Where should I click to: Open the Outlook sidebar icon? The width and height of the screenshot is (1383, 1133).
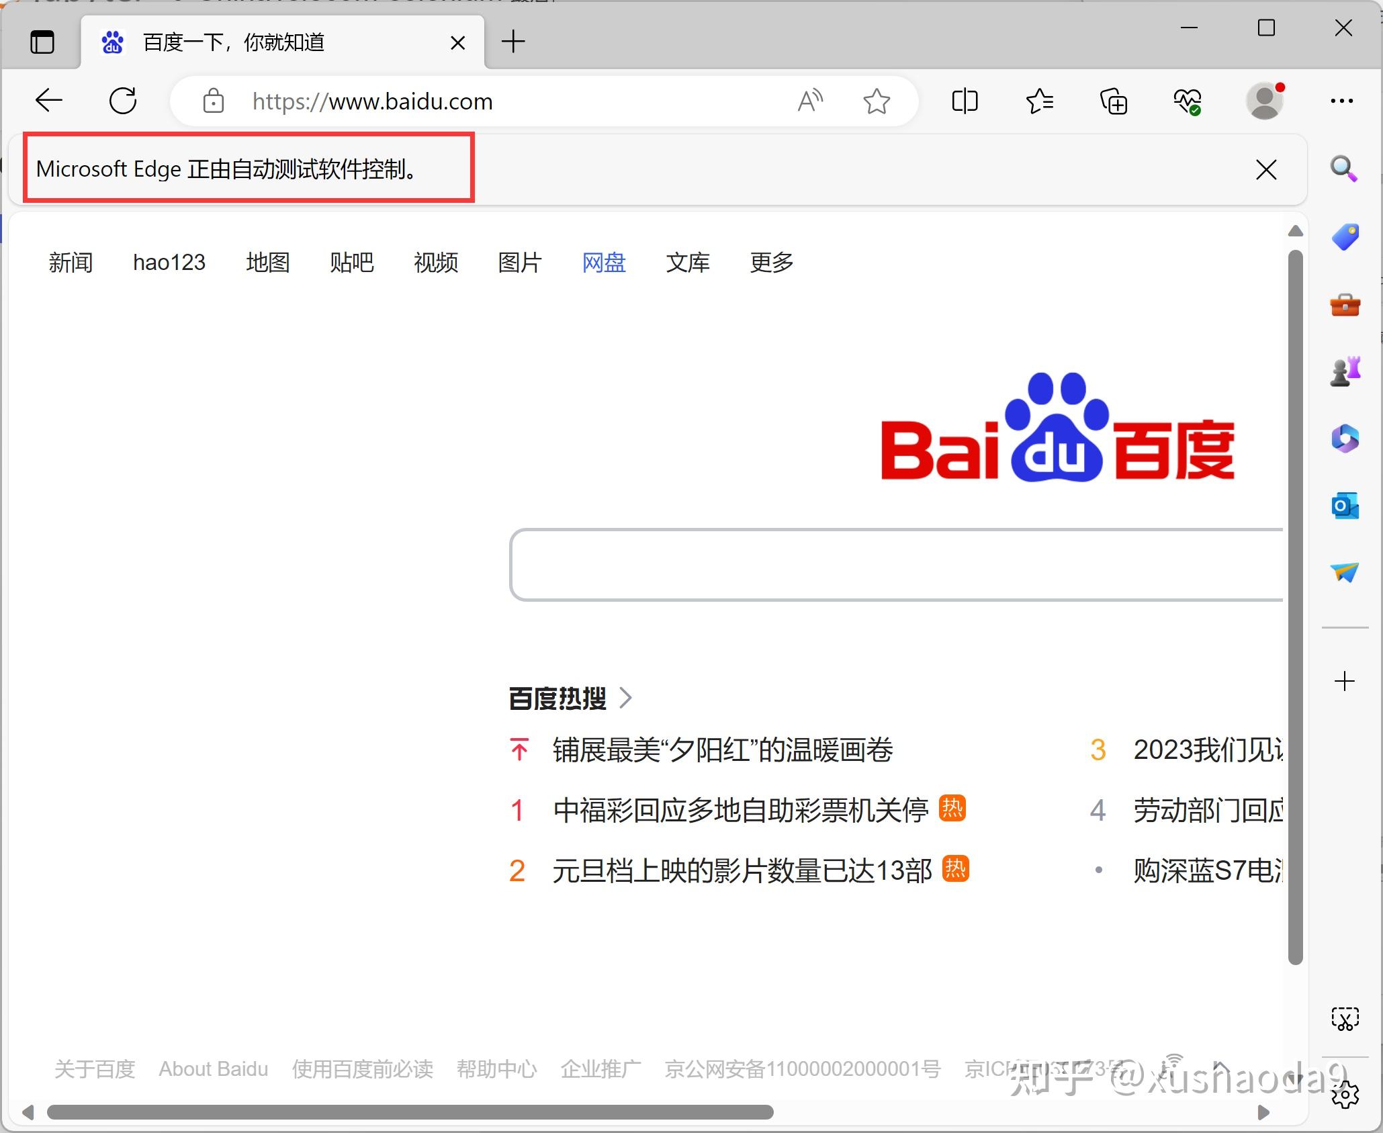pos(1345,505)
